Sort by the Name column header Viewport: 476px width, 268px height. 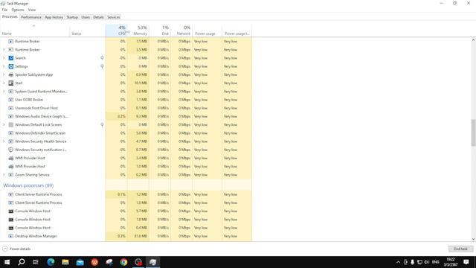(35, 31)
